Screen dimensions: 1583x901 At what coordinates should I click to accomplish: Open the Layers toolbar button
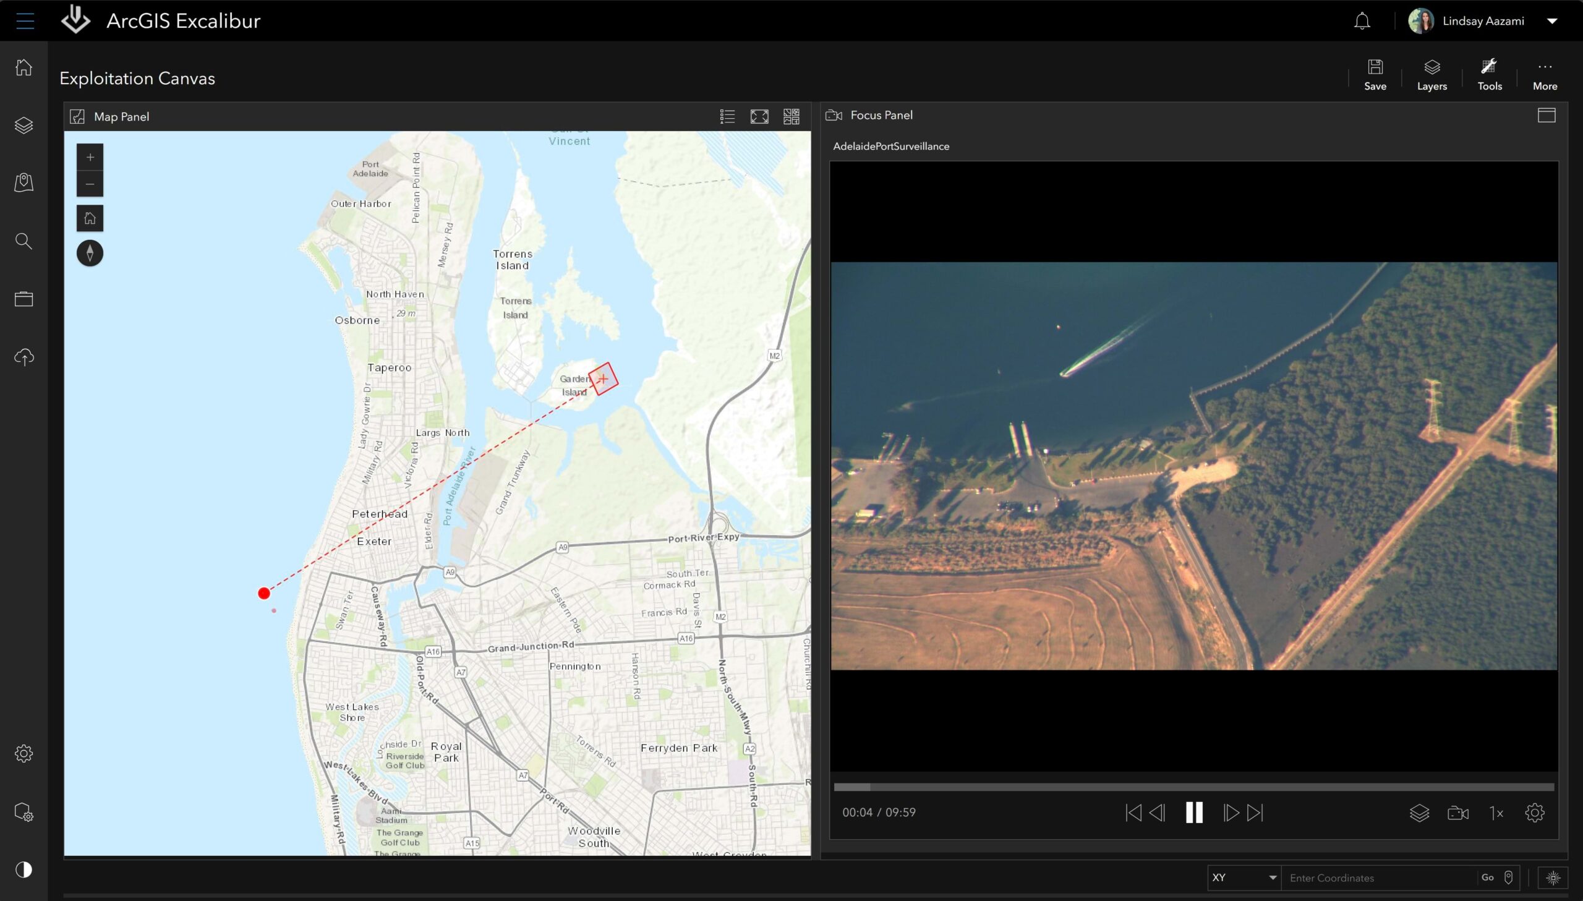point(1432,75)
